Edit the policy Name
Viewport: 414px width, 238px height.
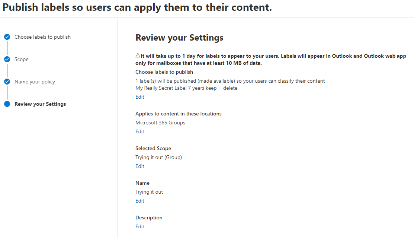140,201
